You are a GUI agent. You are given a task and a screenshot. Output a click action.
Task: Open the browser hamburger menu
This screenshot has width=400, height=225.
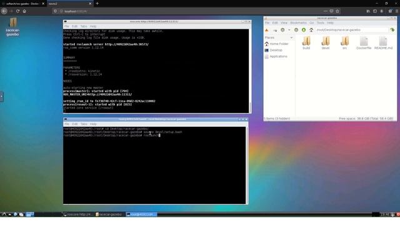pyautogui.click(x=397, y=11)
